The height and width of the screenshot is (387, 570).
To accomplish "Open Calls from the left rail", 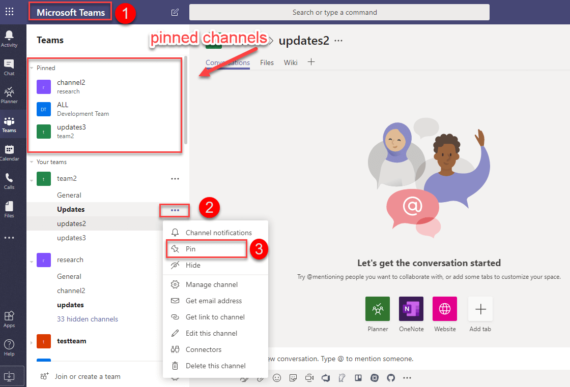I will (9, 181).
